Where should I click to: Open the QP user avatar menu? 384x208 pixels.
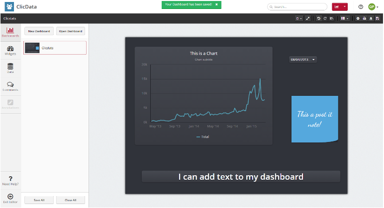pos(373,7)
